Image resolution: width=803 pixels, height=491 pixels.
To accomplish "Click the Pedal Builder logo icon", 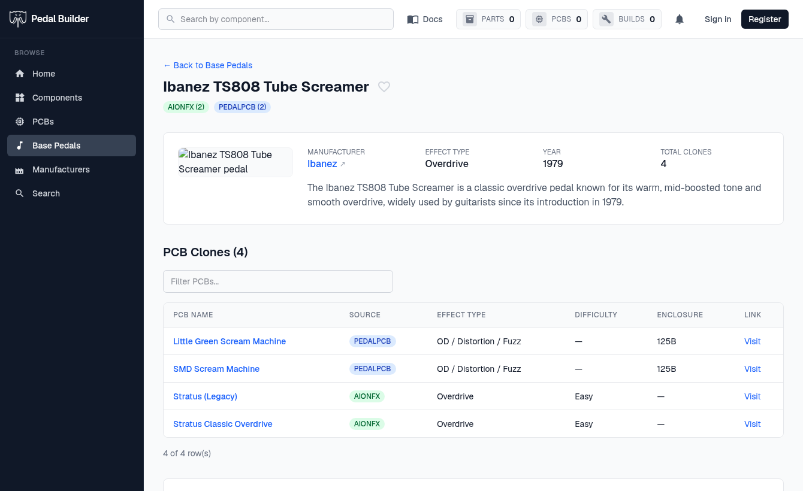I will pos(18,19).
